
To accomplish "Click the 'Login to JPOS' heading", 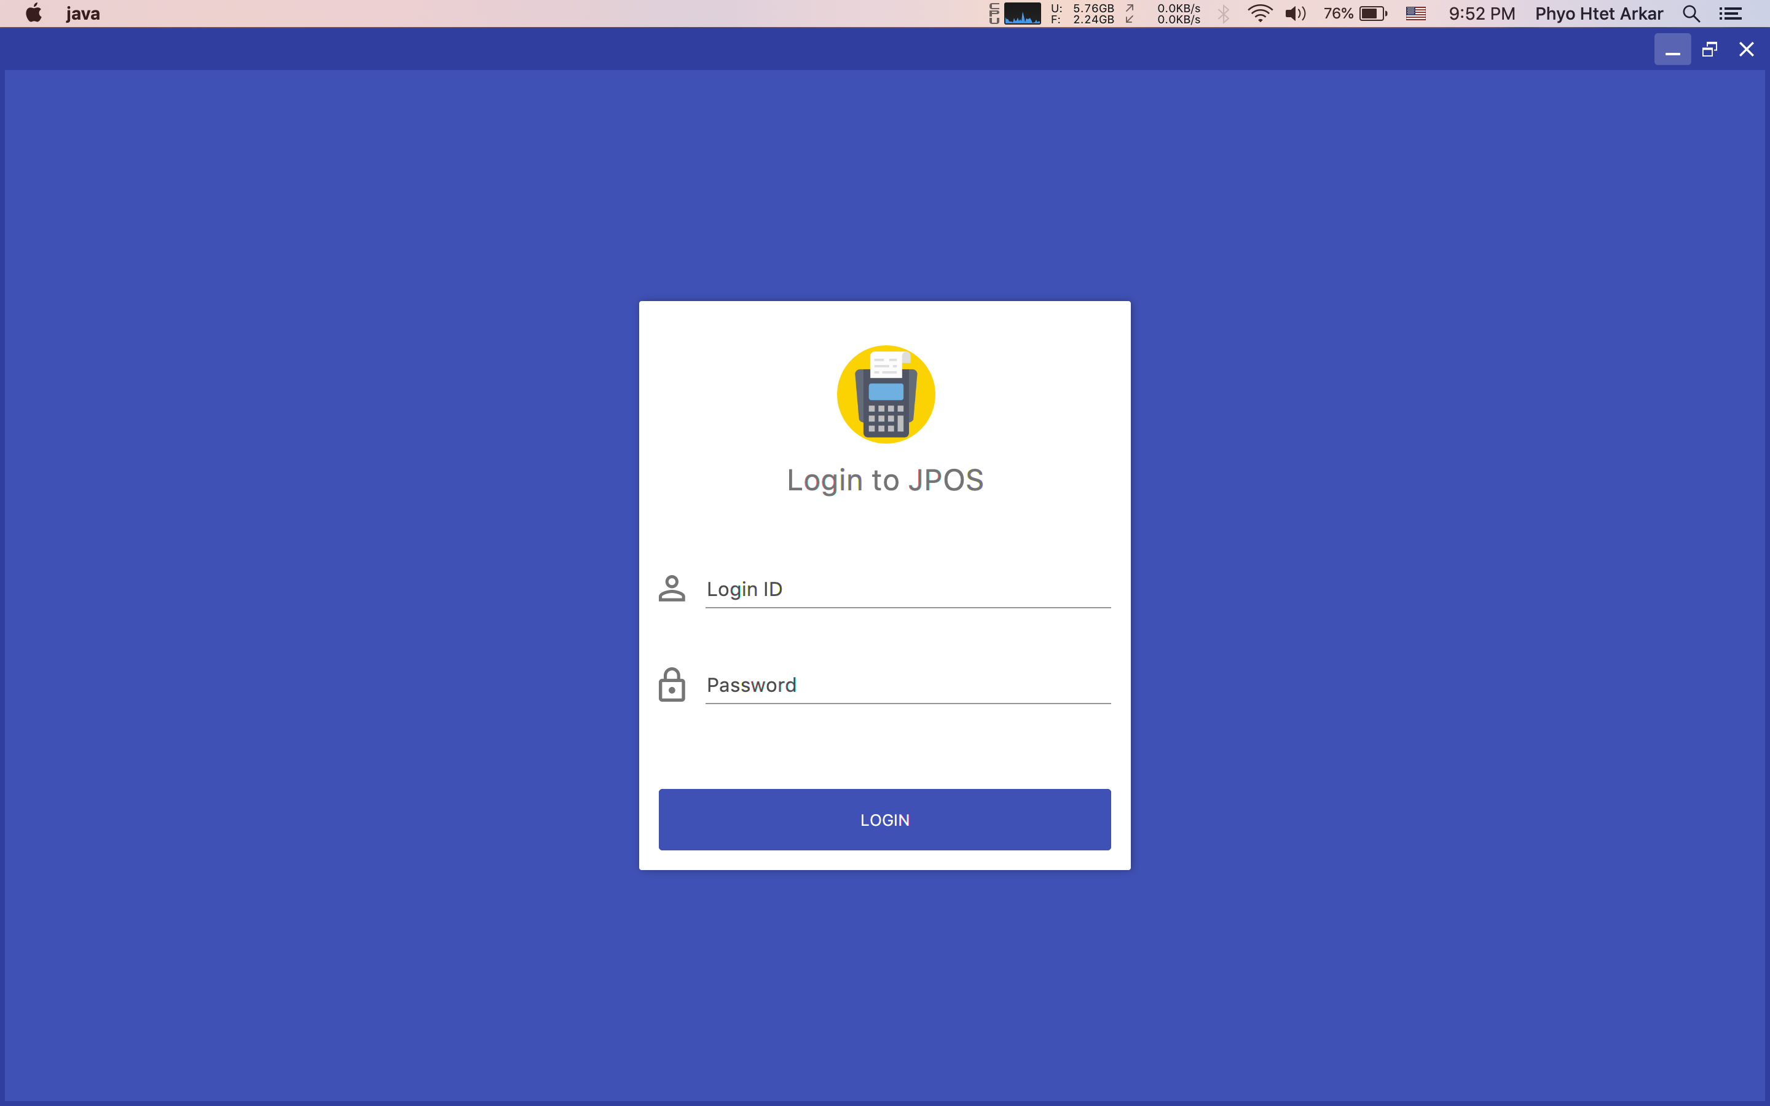I will pos(885,480).
